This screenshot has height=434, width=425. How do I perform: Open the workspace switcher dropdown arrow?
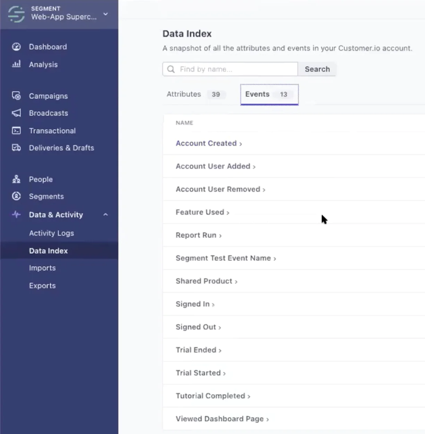pos(106,14)
